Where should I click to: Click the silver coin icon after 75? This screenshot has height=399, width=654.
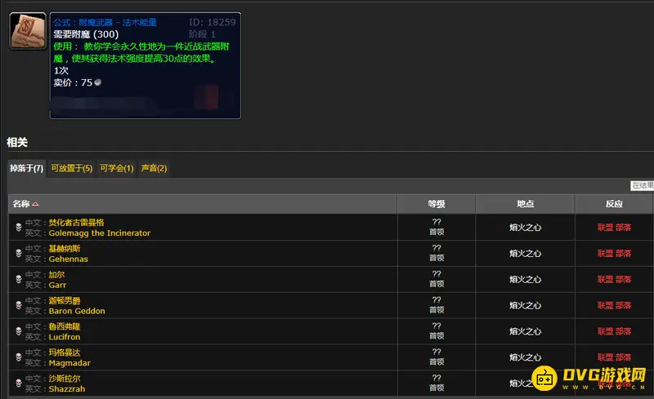98,82
